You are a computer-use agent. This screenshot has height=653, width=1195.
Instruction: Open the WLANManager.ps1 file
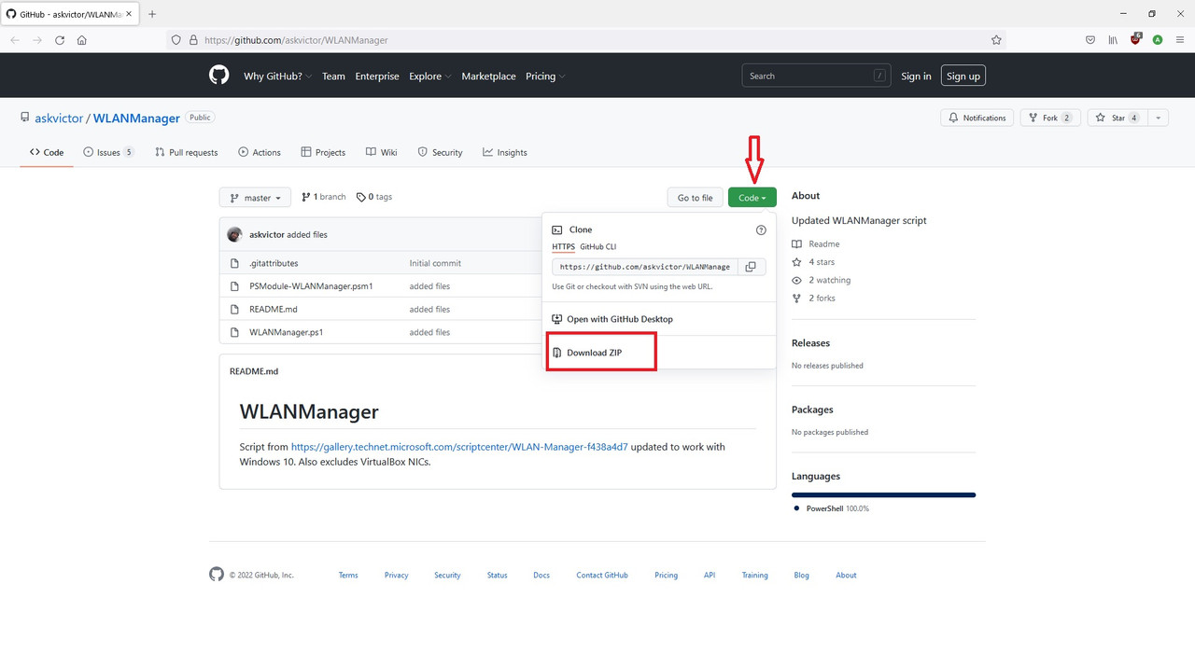click(x=286, y=332)
